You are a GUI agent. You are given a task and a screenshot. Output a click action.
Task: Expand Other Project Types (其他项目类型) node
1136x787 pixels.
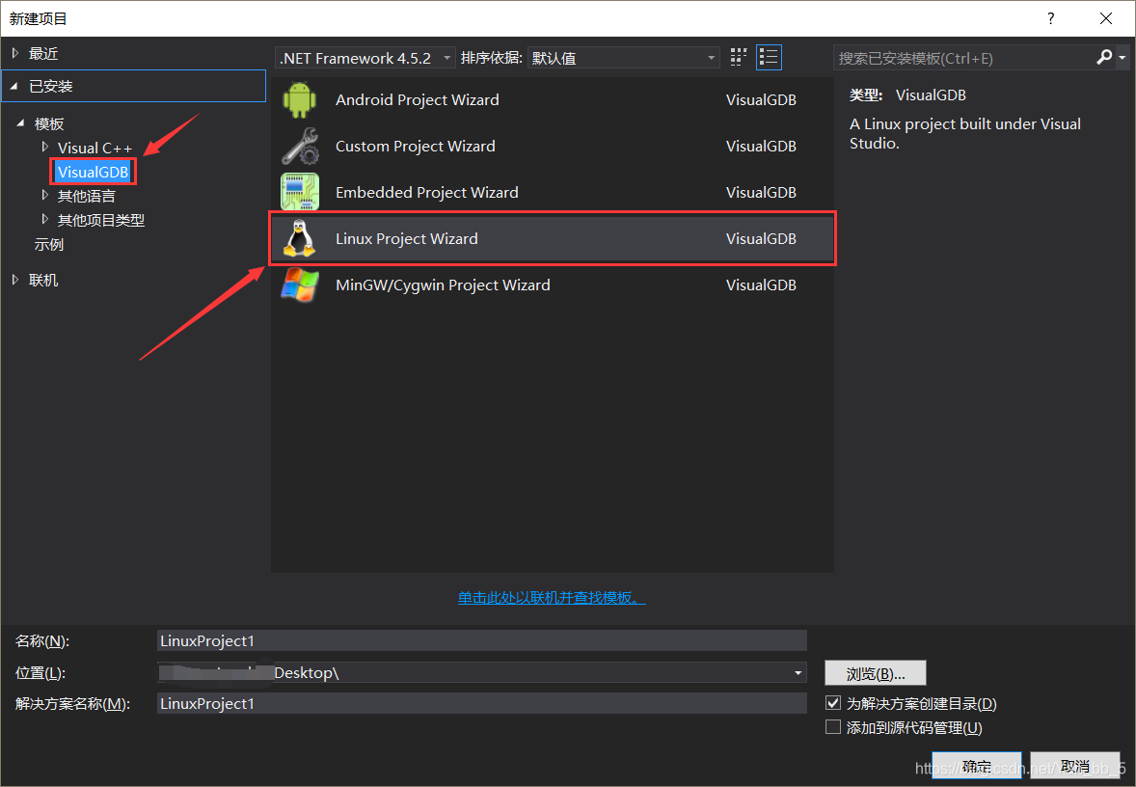(45, 219)
